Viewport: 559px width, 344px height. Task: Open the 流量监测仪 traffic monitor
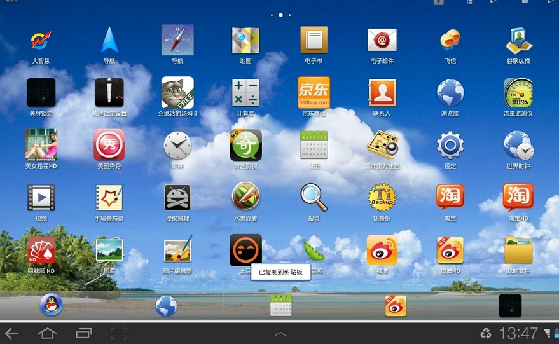tap(518, 93)
